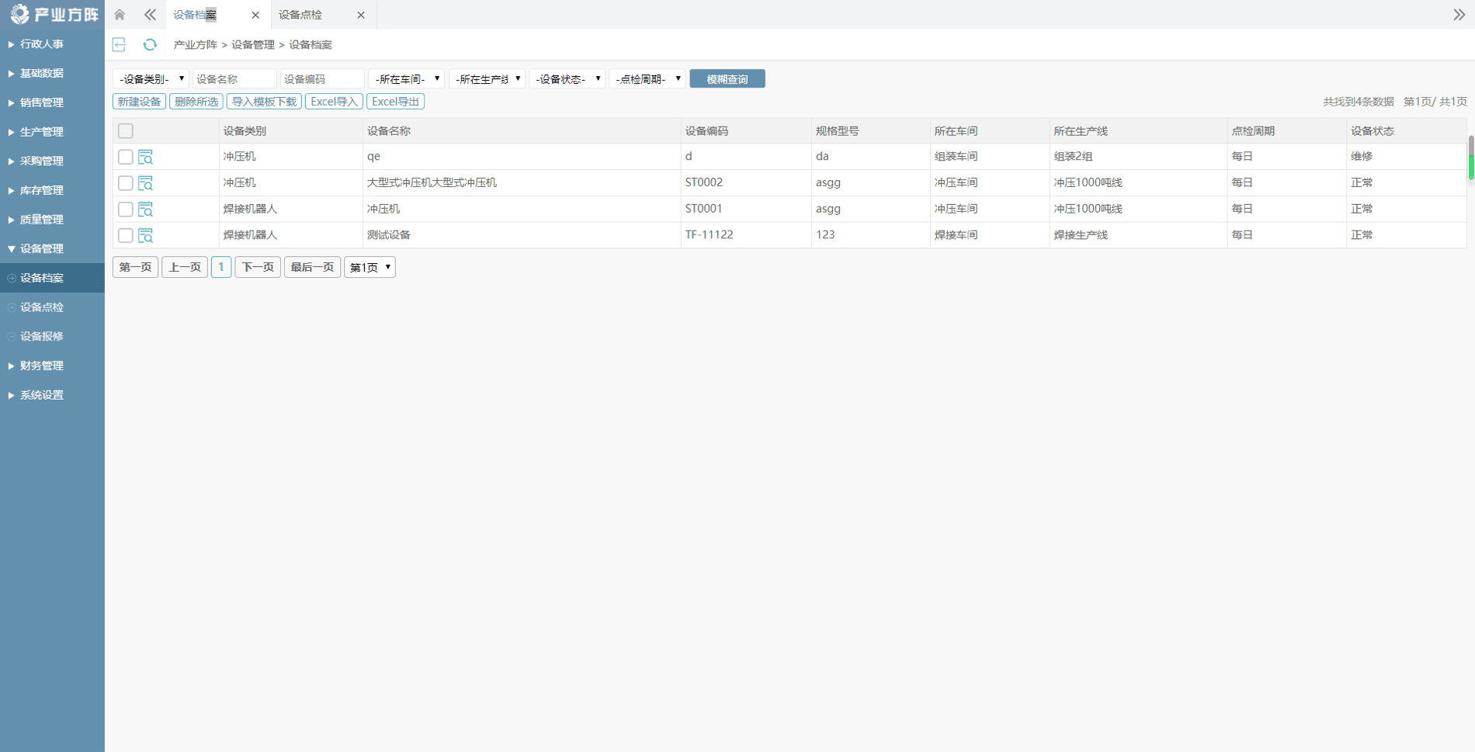Select the checkbox for the 测试设备 row
Viewport: 1475px width, 752px height.
[126, 235]
